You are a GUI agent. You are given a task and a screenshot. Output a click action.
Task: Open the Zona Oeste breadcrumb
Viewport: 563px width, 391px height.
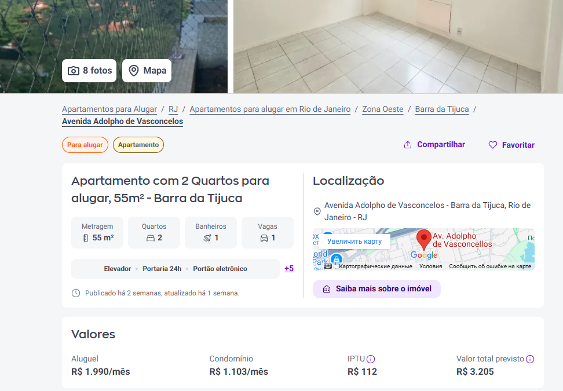(x=383, y=109)
